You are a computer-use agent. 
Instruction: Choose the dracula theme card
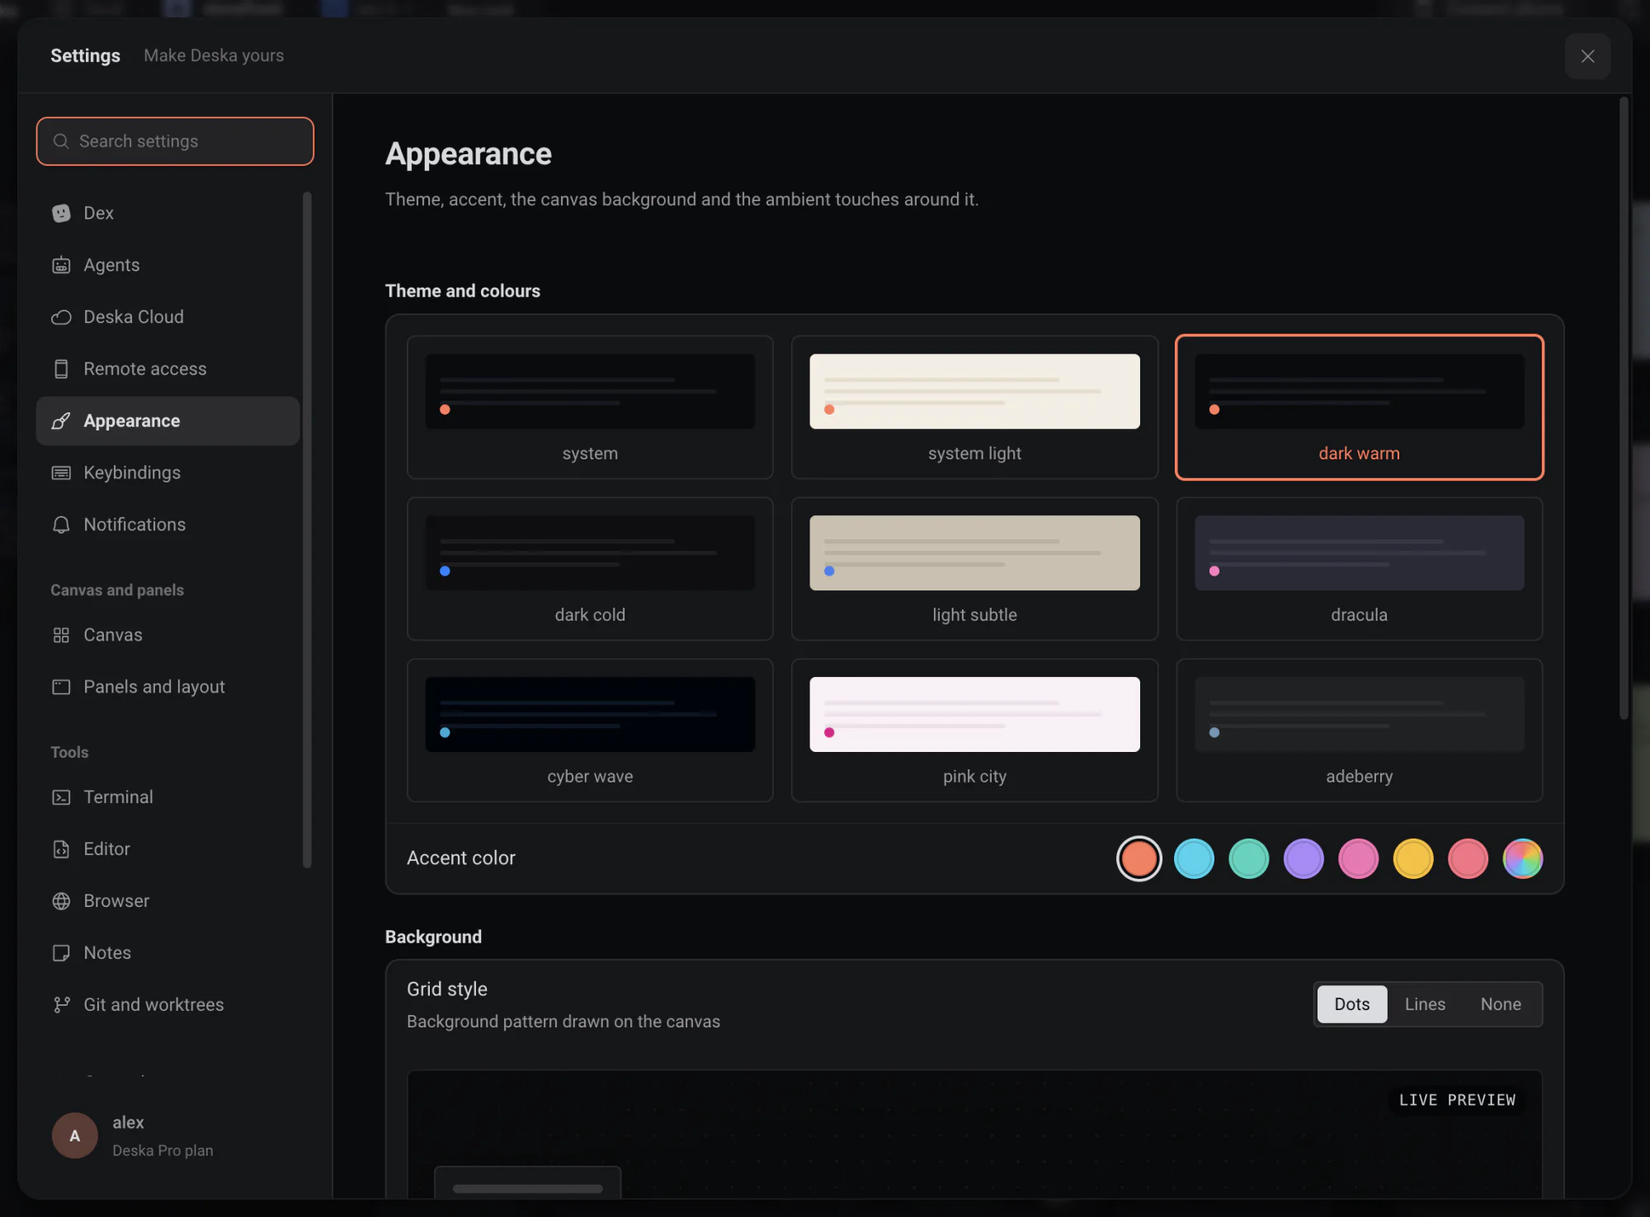pyautogui.click(x=1359, y=569)
